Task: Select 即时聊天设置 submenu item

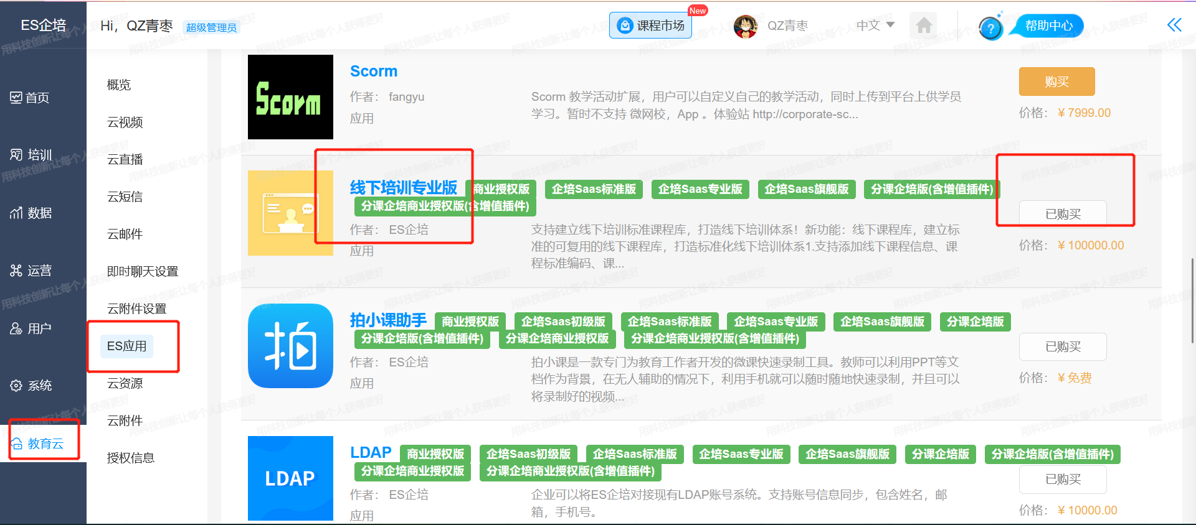Action: coord(143,271)
